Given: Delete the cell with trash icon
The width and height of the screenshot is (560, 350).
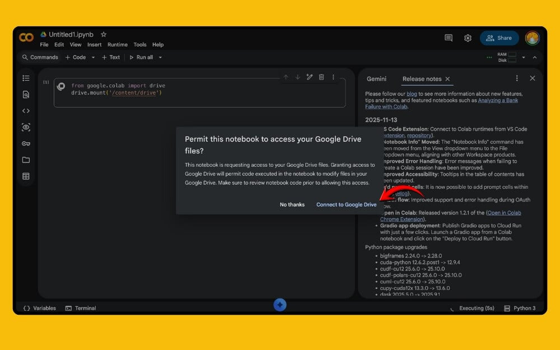Looking at the screenshot, I should (x=321, y=77).
